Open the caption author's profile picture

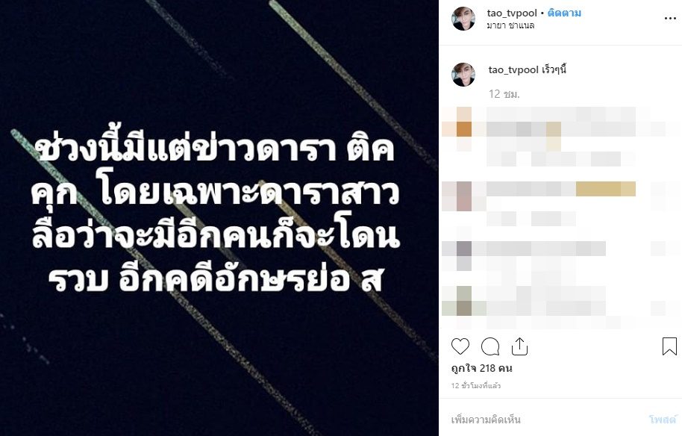pos(463,75)
